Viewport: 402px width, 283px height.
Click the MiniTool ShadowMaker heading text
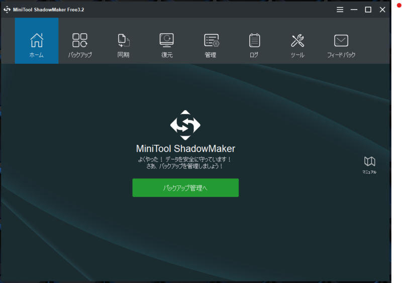tap(185, 149)
